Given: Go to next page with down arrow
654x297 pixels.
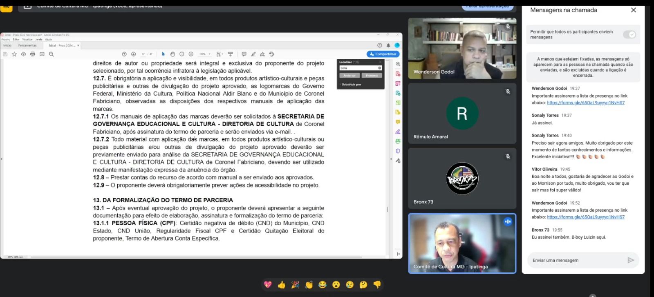Looking at the screenshot, I should [133, 54].
